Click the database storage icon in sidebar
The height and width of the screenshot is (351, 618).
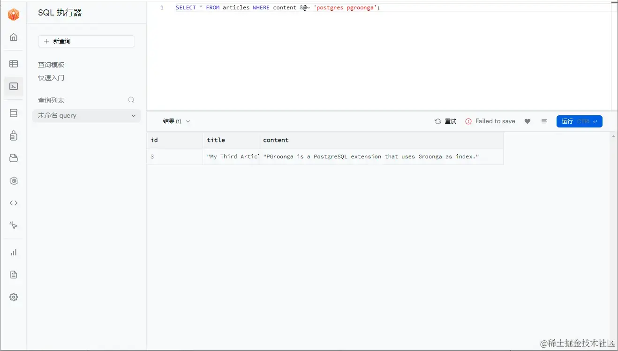point(13,112)
